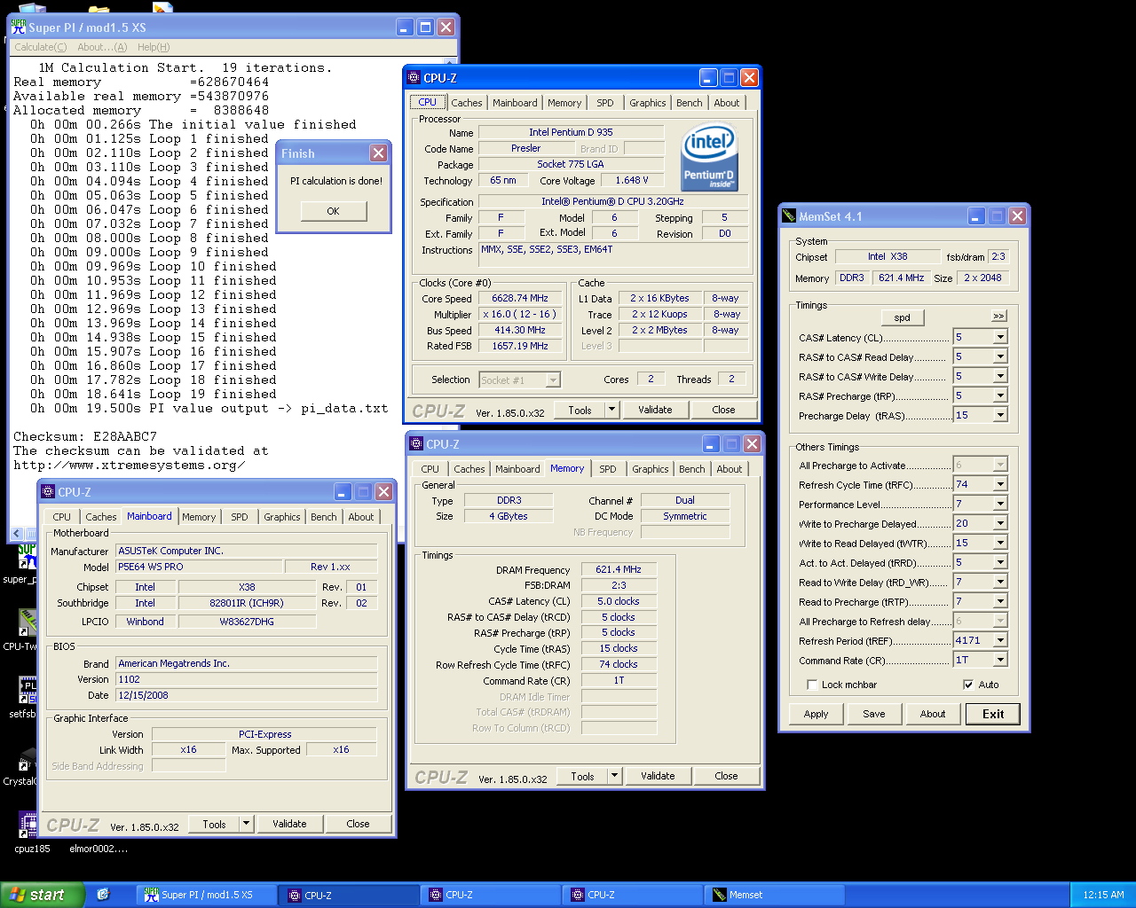Open the RAS# to CAS# Read Delay dropdown

[x=1000, y=356]
